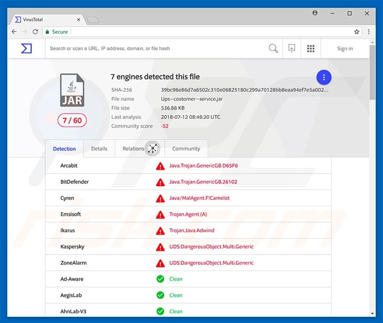Click BitDefender red warning icon

[160, 182]
